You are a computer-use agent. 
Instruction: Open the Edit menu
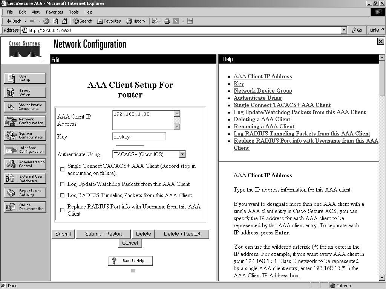(x=22, y=12)
